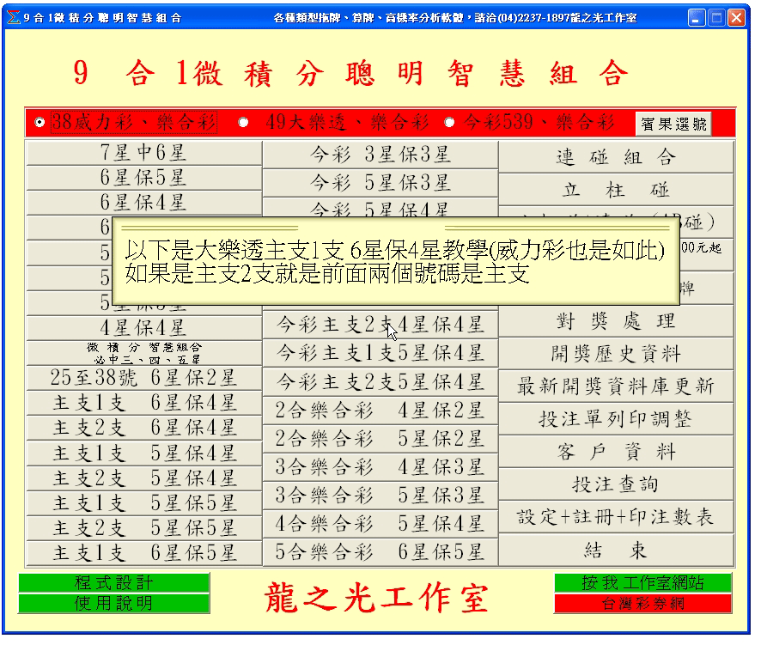Open 25至38號 6星保2星

[144, 378]
